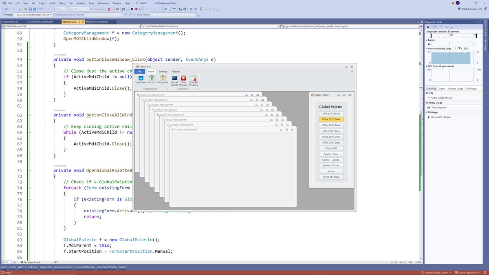Open the Breakpoints bottom tab
This screenshot has height=275, width=489.
click(x=46, y=267)
